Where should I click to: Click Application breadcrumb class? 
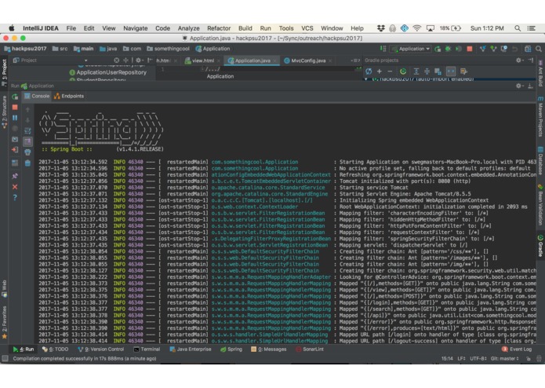click(x=213, y=49)
